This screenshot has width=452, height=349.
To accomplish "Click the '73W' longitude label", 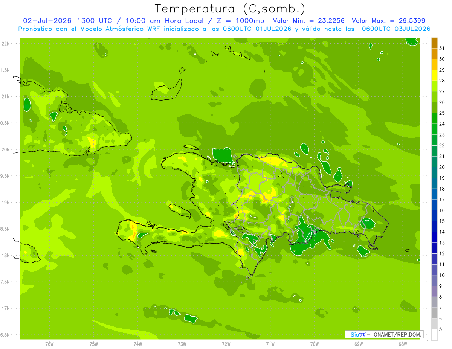I will [182, 344].
